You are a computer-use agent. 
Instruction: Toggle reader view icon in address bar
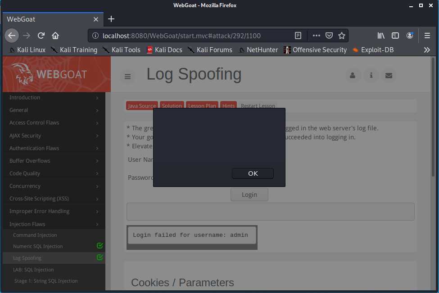point(298,36)
